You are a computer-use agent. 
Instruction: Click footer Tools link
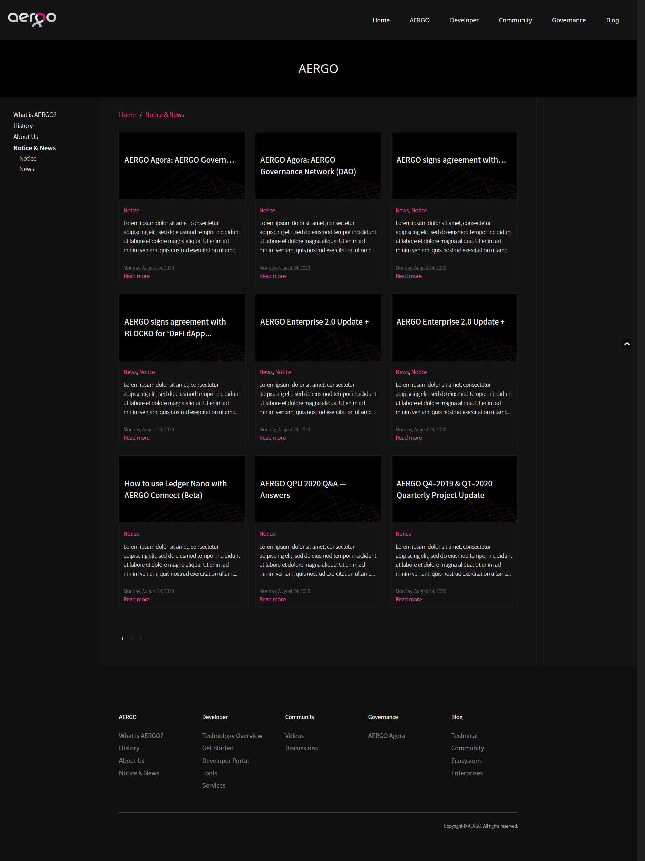209,773
